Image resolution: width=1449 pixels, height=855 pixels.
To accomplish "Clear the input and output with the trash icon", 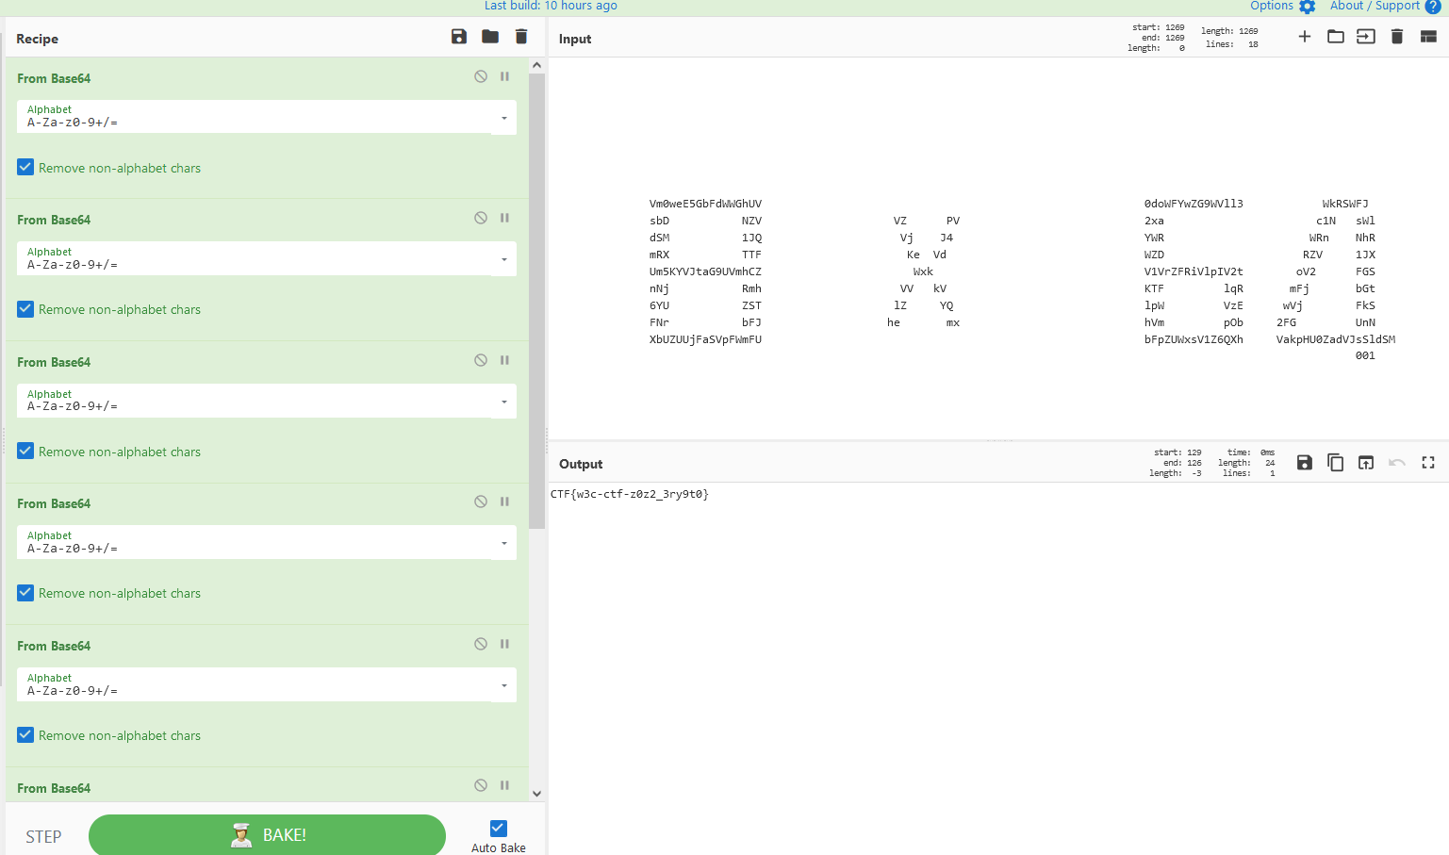I will (x=1397, y=37).
